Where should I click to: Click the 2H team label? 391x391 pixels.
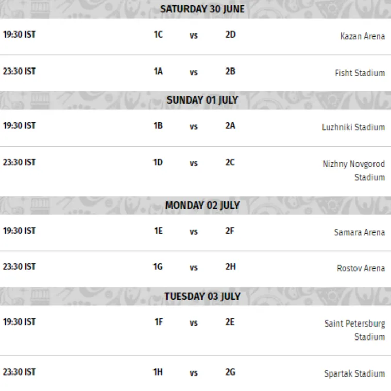tap(230, 267)
